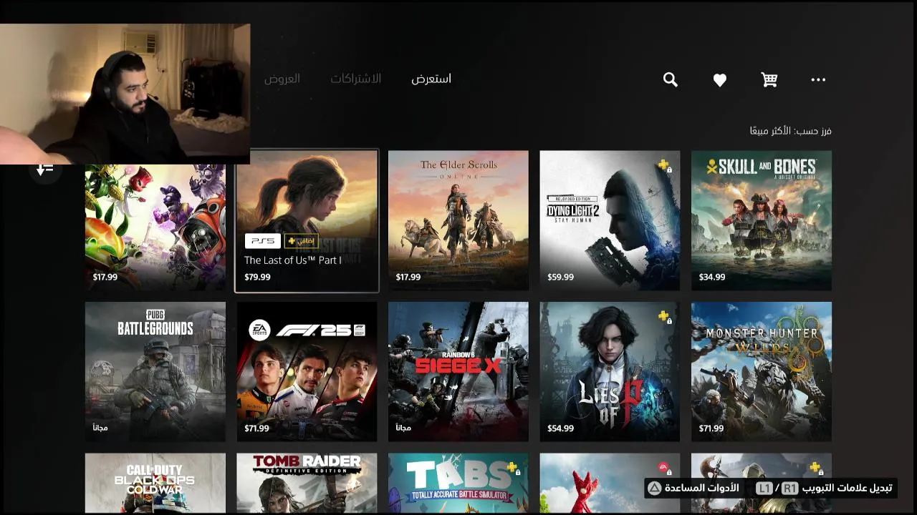Screen dimensions: 917x515
Task: Open the sort and filter icon
Action: pyautogui.click(x=45, y=170)
